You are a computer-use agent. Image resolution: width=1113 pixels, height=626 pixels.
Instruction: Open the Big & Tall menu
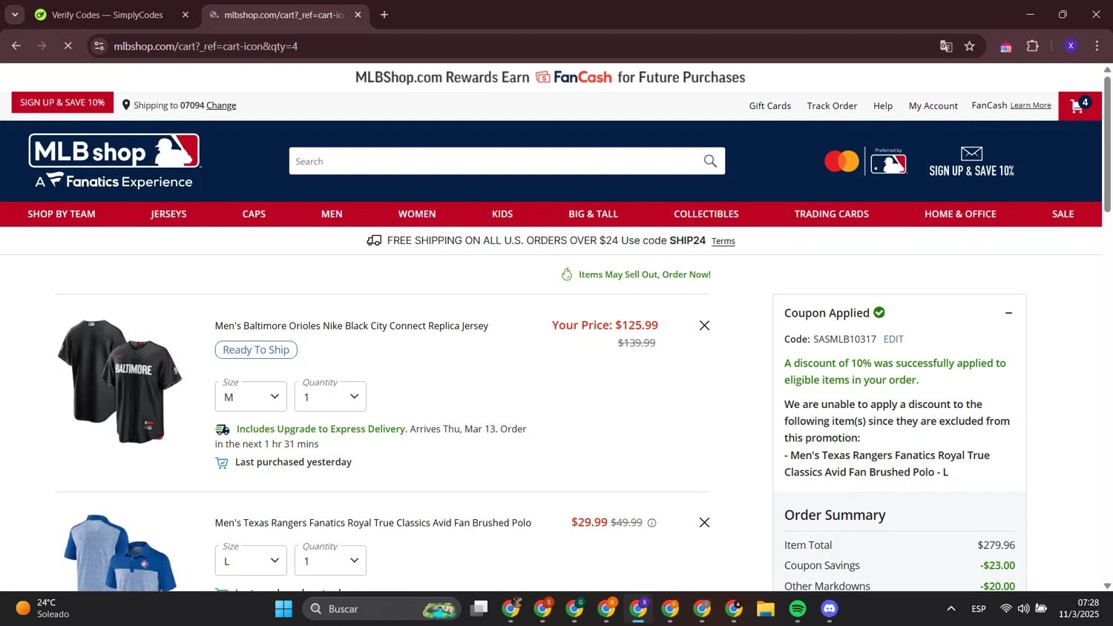coord(593,214)
